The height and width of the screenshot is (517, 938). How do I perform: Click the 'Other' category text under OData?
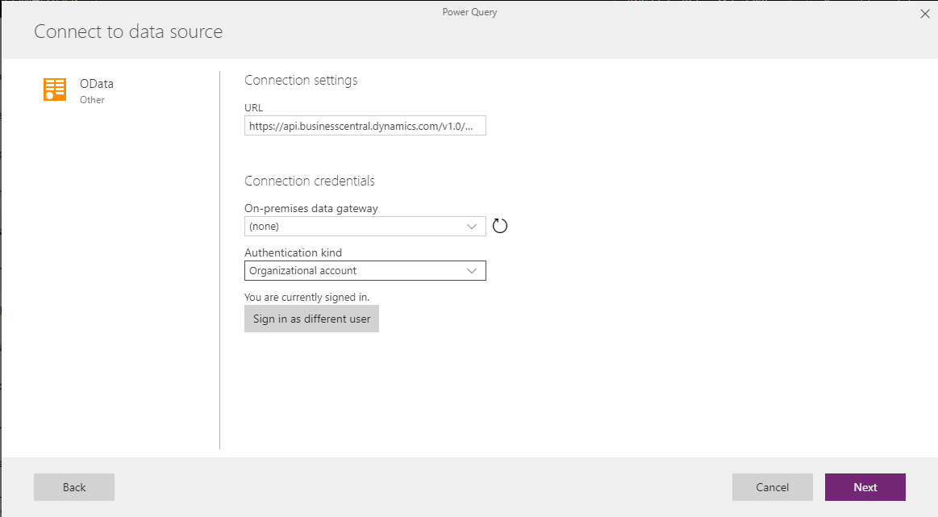click(x=92, y=100)
